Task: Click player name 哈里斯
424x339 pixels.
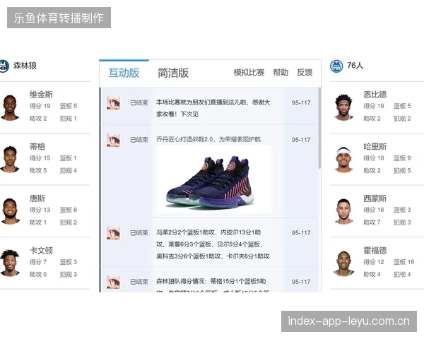Action: point(375,147)
